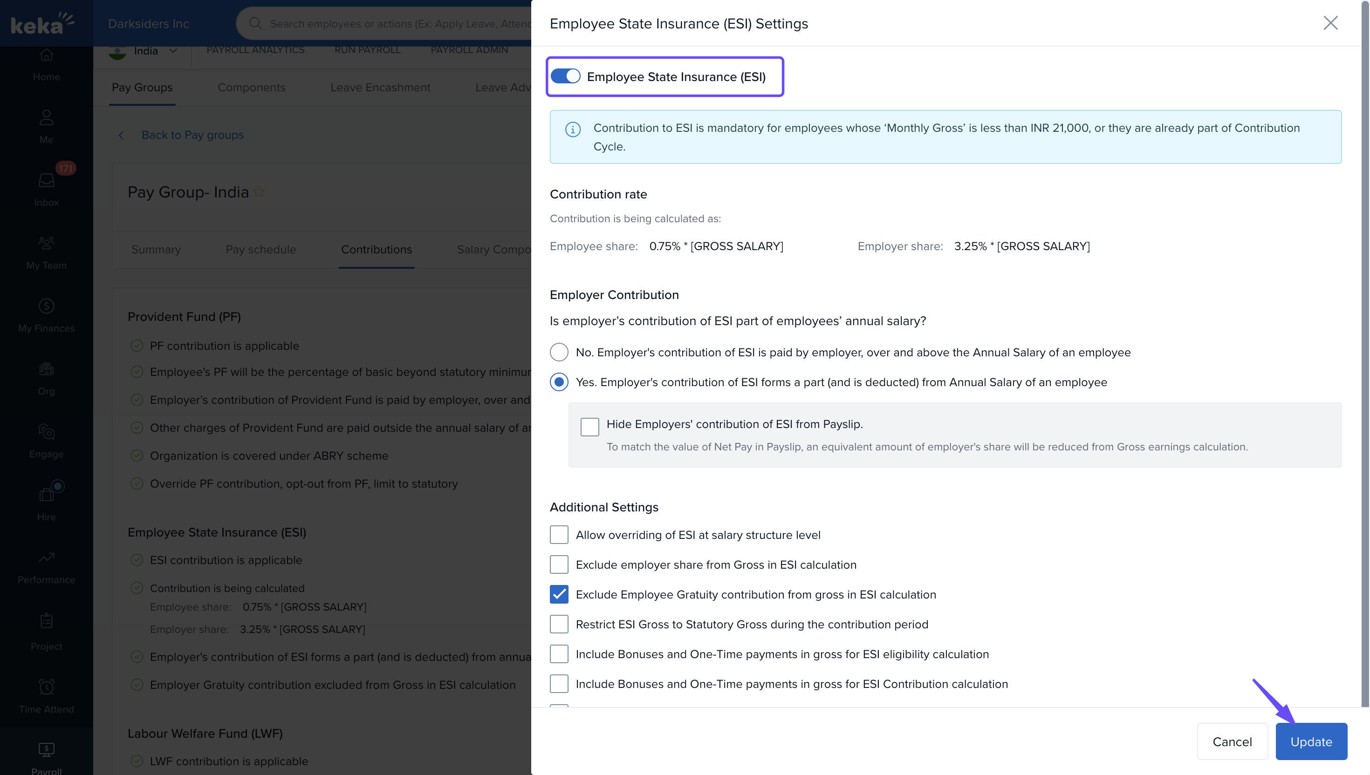Toggle Employee State Insurance (ESI) switch

click(x=565, y=77)
